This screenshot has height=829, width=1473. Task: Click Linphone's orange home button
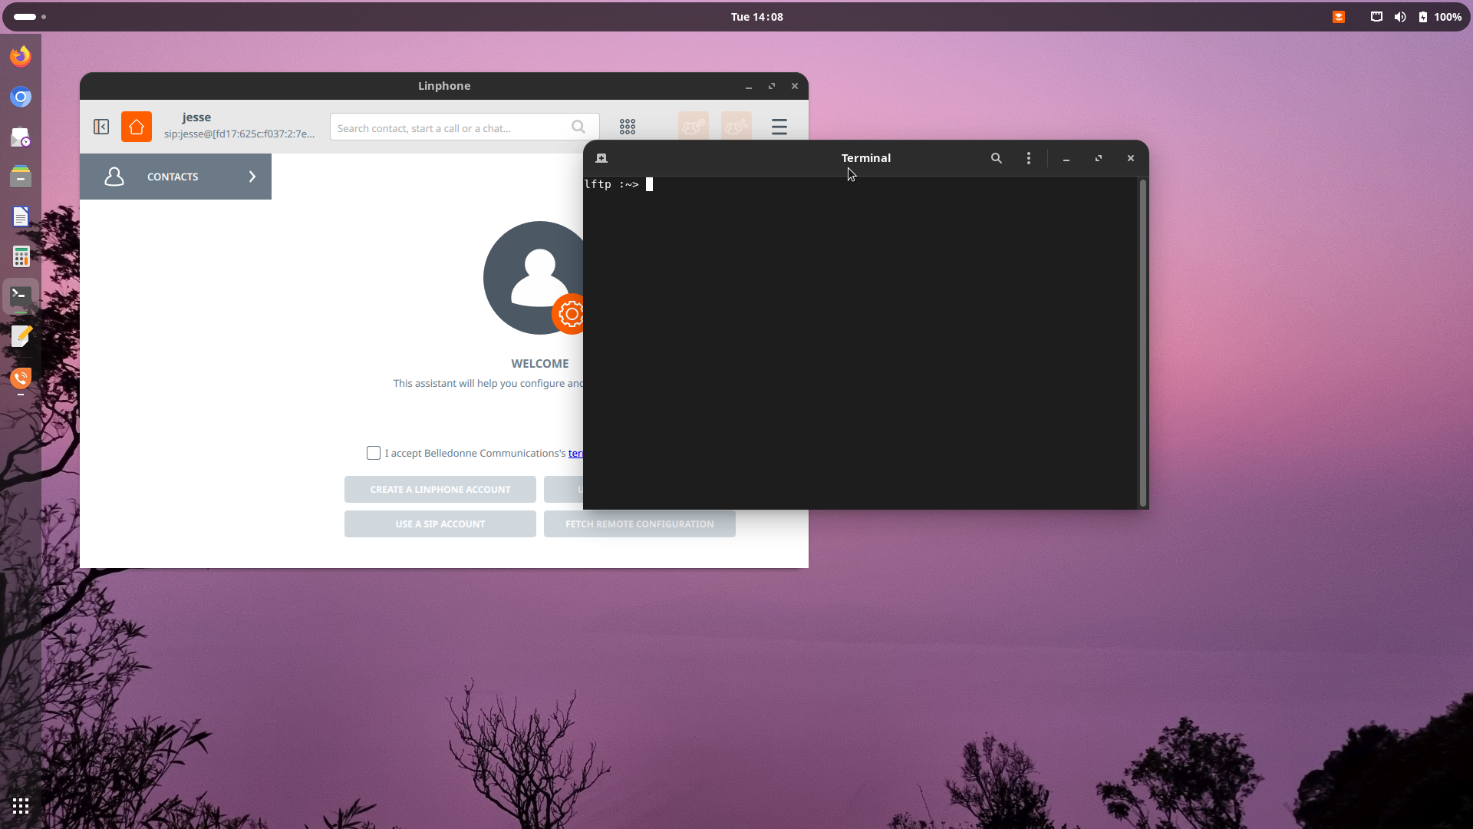point(137,127)
